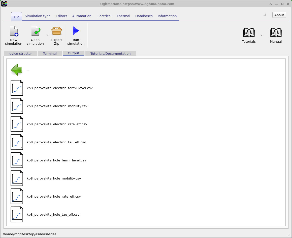Screen dimensions: 292x238
Task: Click the kp8_perovskite_electron_fermi_level.csv plot icon
Action: [x=17, y=88]
